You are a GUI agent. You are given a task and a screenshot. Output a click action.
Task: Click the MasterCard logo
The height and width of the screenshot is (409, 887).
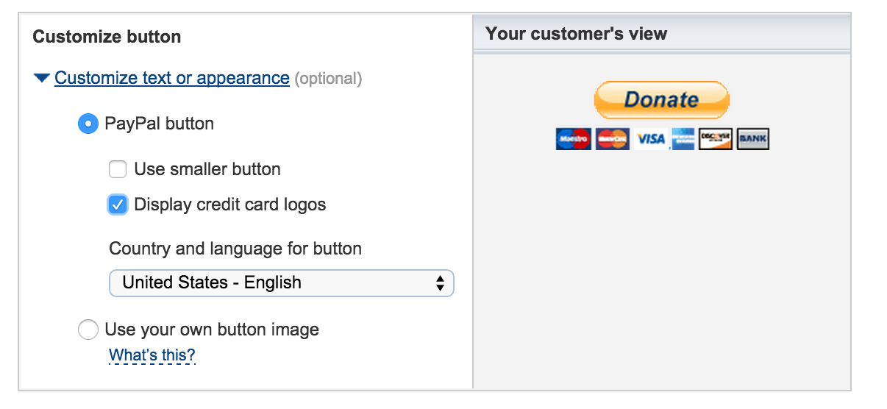click(612, 138)
